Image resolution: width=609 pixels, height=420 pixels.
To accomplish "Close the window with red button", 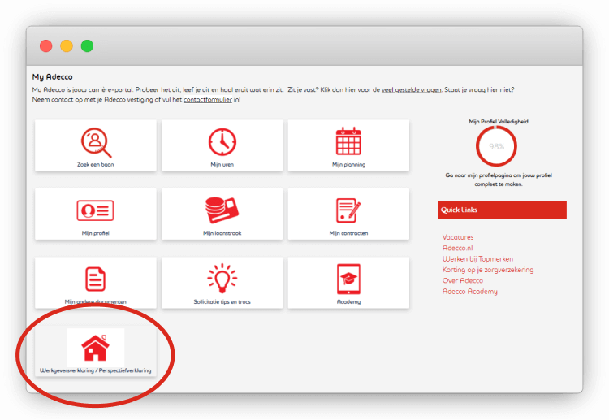I will 45,45.
